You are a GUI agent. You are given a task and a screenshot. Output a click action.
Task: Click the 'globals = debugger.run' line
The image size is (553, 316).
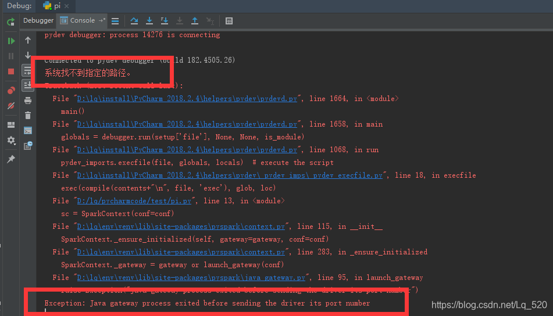pos(183,137)
